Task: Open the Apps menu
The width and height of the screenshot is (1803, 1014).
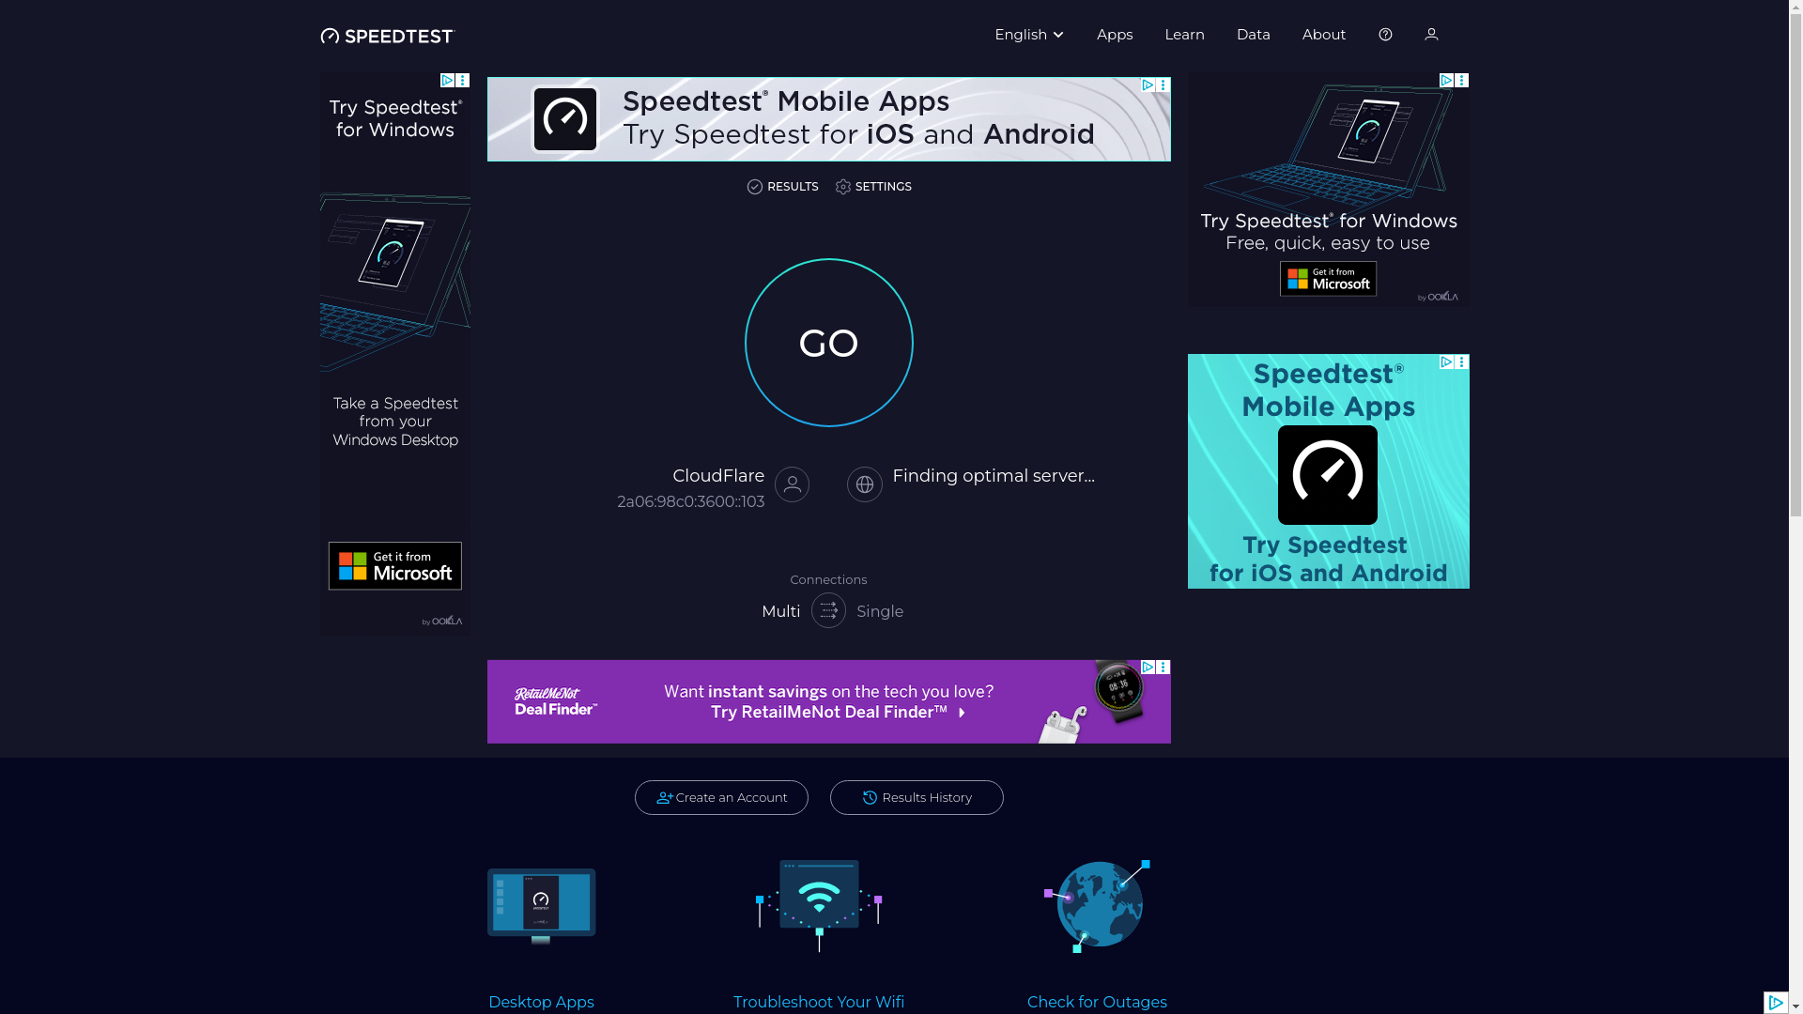Action: point(1115,35)
